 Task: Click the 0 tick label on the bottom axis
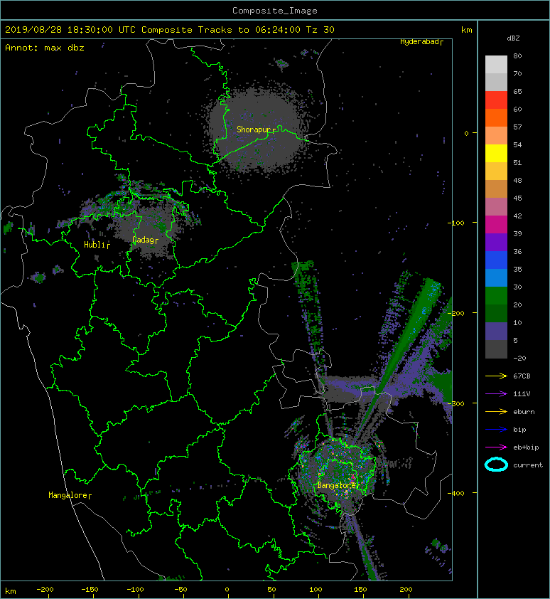(x=227, y=590)
